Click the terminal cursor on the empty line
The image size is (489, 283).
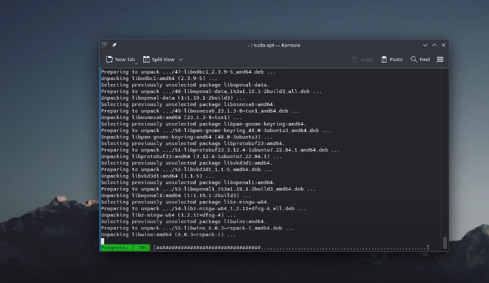[102, 241]
